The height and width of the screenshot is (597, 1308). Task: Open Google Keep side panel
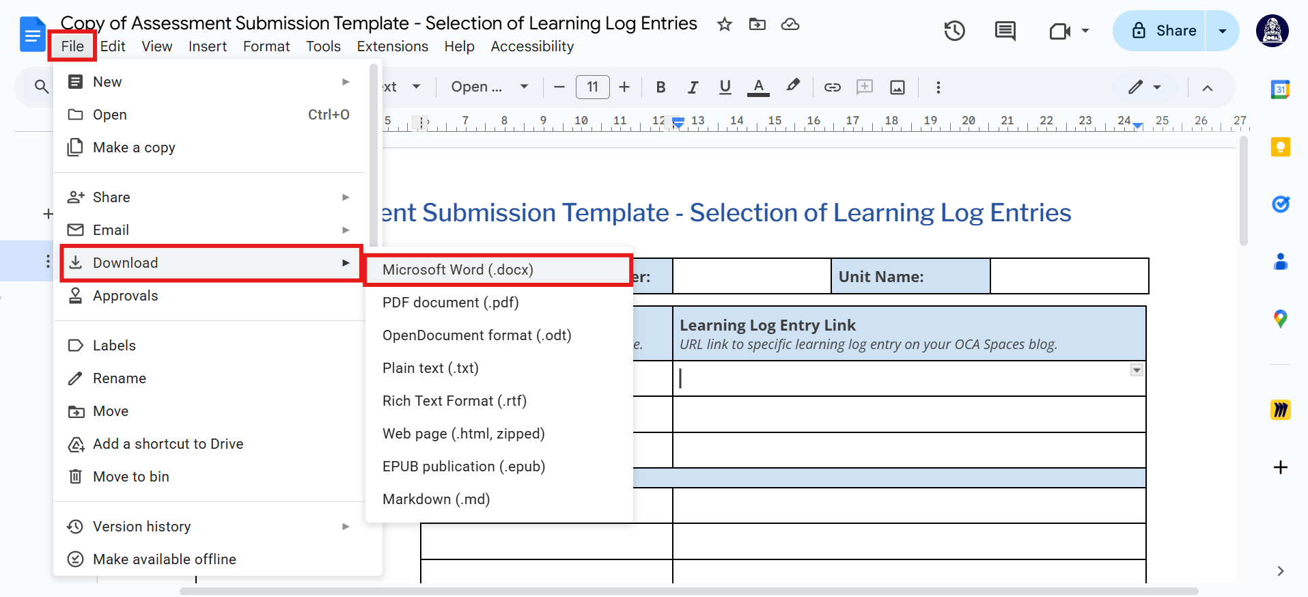pos(1281,147)
